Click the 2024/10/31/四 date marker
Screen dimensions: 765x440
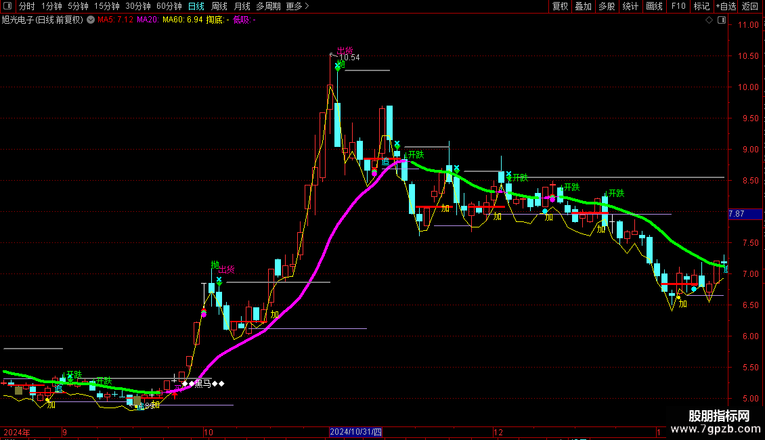tap(355, 432)
